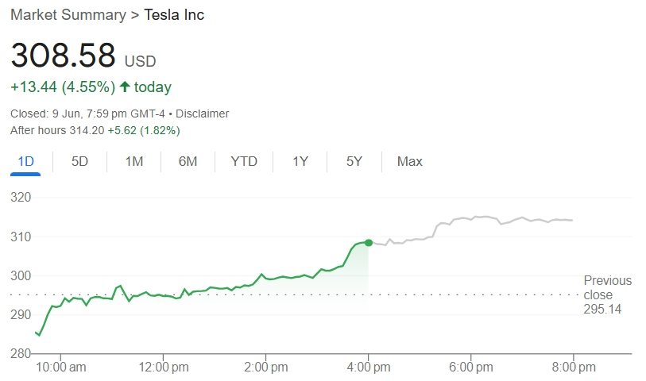The height and width of the screenshot is (381, 646).
Task: Click the Market Summary breadcrumb
Action: tap(68, 15)
